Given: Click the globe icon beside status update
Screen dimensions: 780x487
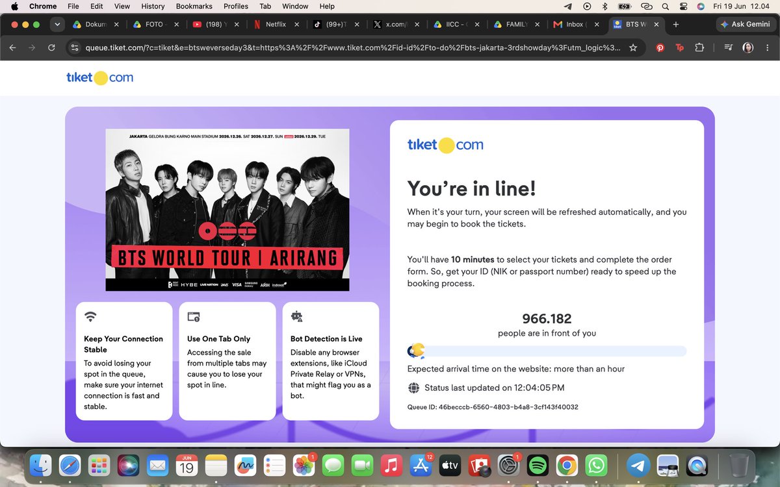Looking at the screenshot, I should (413, 388).
